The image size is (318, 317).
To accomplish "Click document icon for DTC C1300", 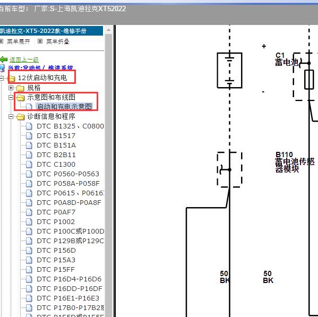I will pyautogui.click(x=29, y=164).
